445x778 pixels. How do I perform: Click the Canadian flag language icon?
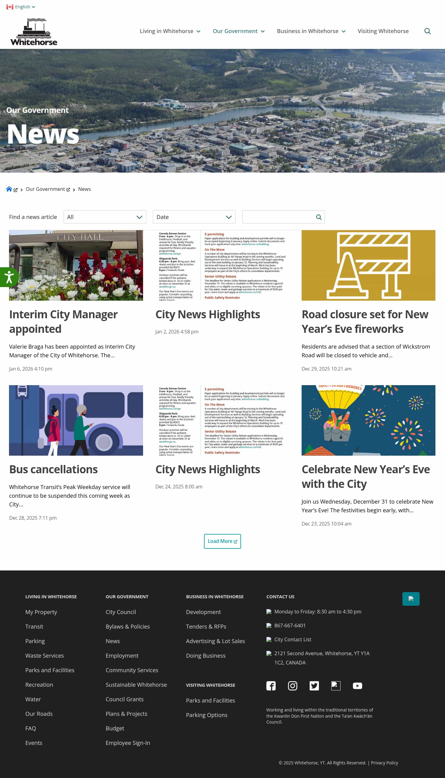[x=10, y=7]
